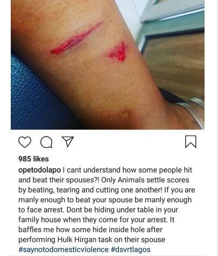This screenshot has height=256, width=218.
Task: View the 985 likes list
Action: click(33, 159)
